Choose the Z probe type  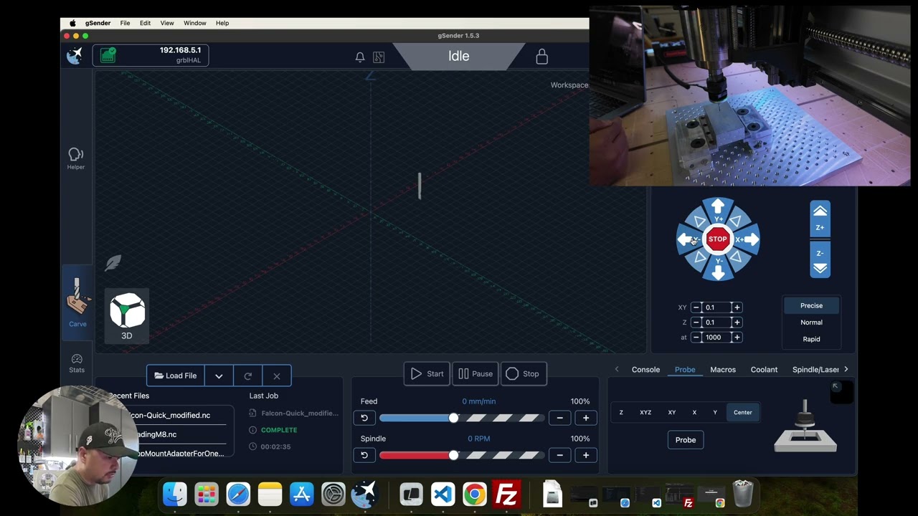(621, 412)
